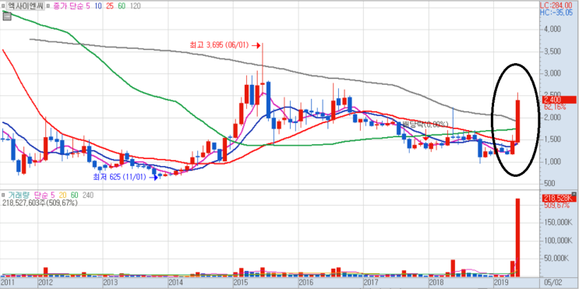This screenshot has height=289, width=579.
Task: Click the 2018 year on time axis
Action: (436, 282)
